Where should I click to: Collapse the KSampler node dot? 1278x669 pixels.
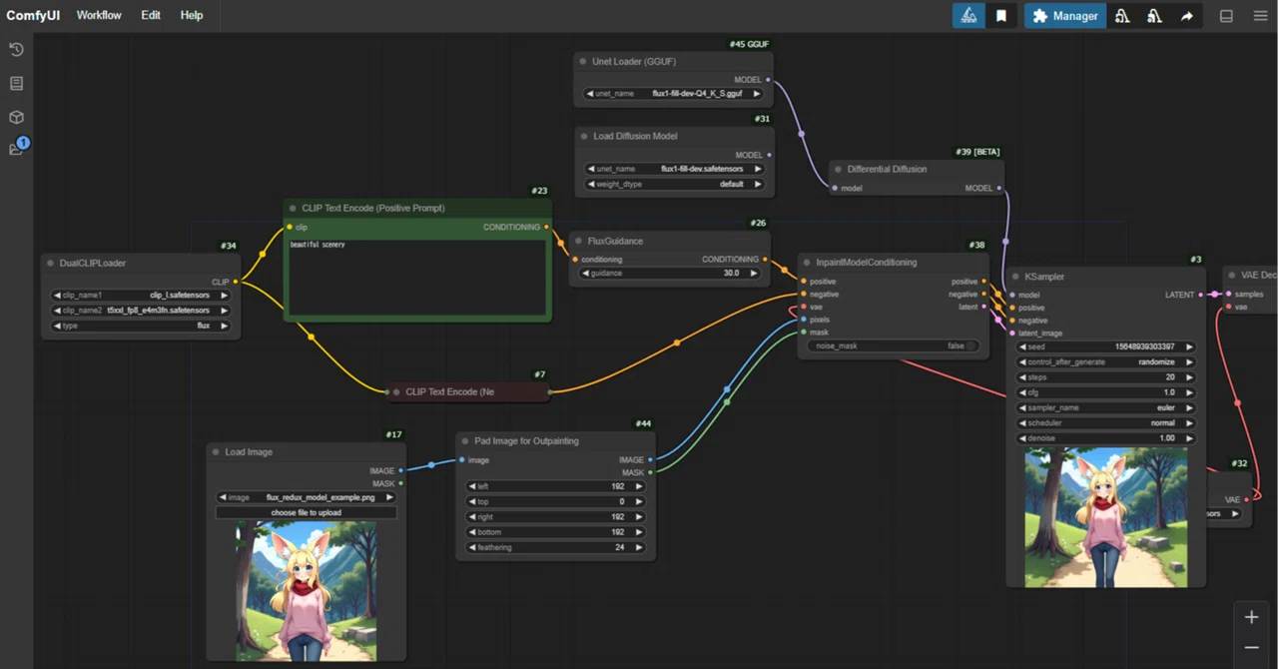(x=1015, y=277)
